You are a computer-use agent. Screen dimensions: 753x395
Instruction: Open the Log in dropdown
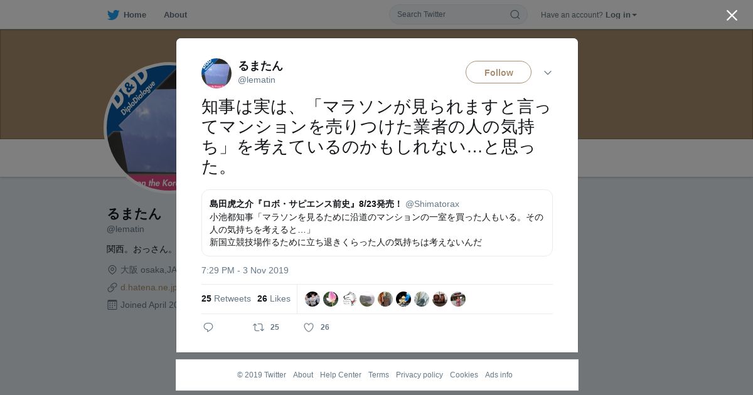(x=621, y=14)
